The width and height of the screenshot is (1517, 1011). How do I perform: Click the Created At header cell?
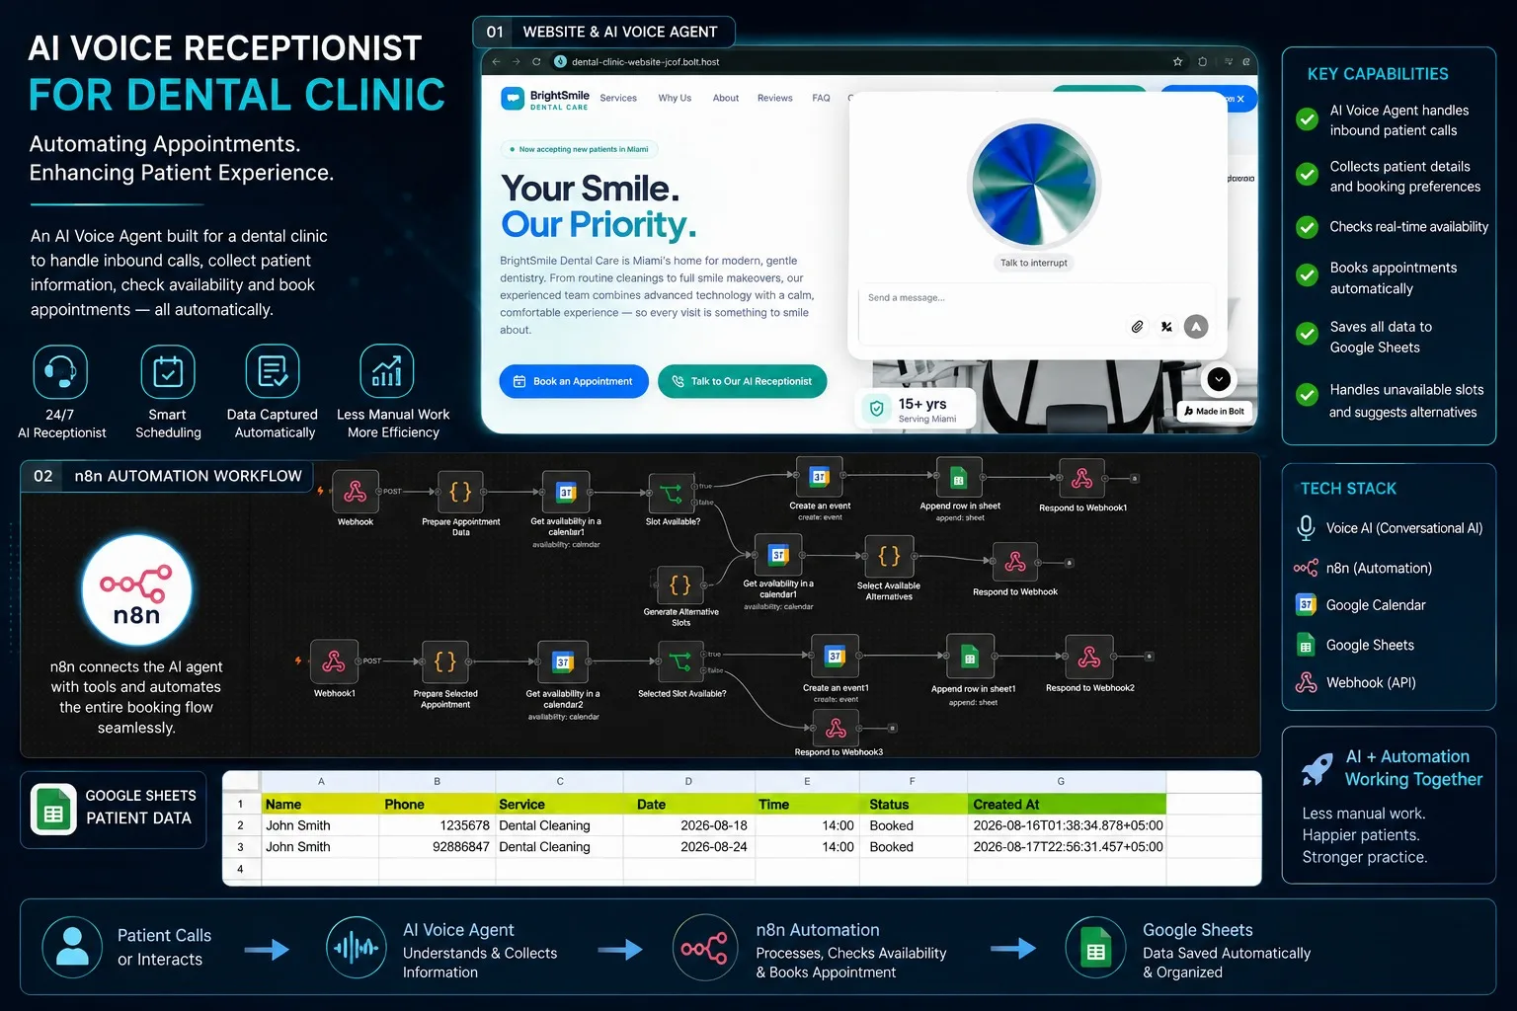tap(1068, 805)
